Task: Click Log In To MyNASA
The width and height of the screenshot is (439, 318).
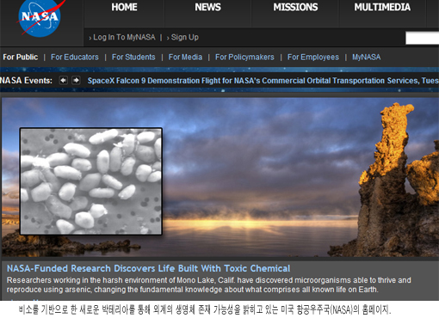Action: (124, 37)
